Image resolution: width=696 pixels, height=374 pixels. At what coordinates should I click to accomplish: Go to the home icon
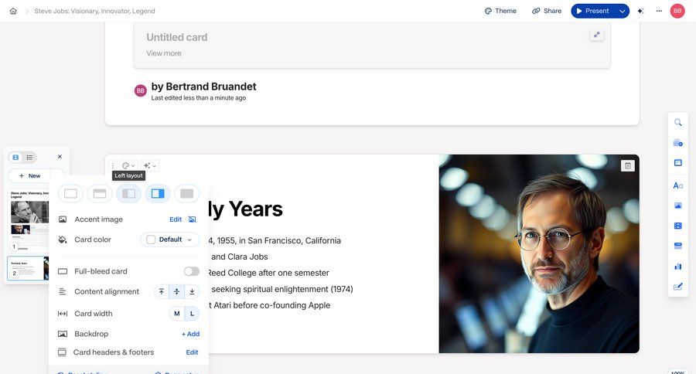13,11
